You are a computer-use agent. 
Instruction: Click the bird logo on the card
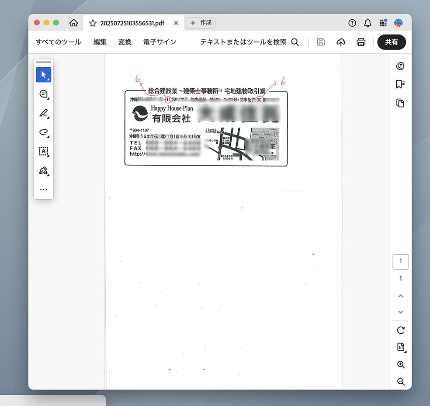[140, 113]
